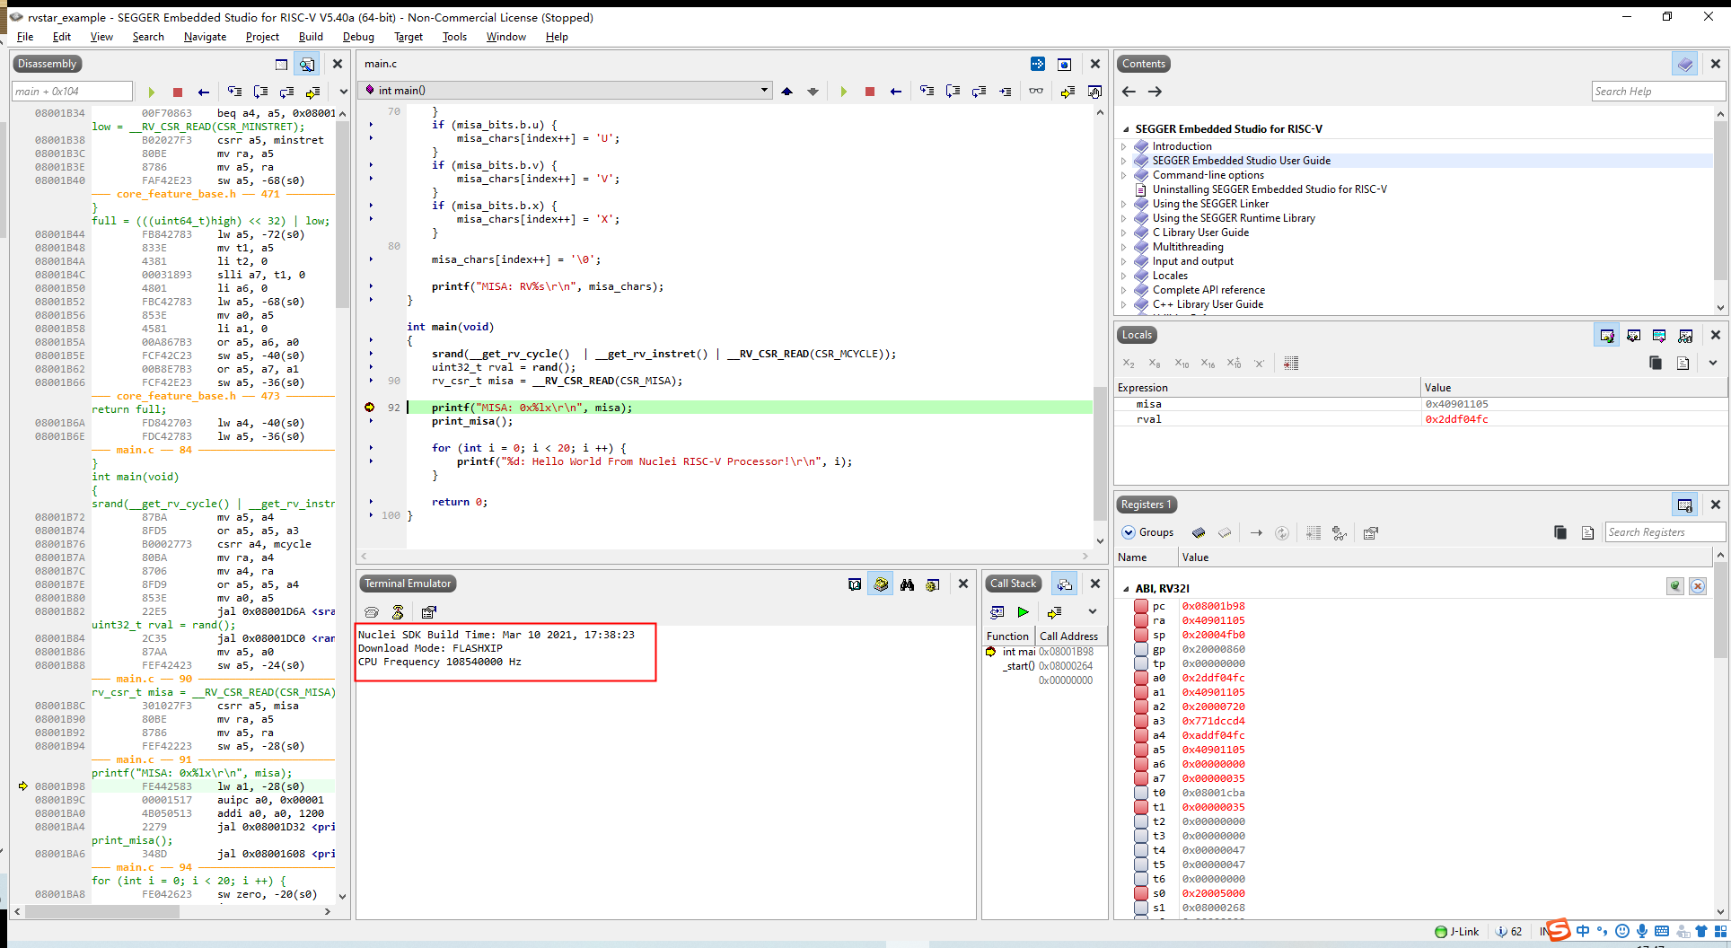Click the go back arrow in Contents panel

tap(1129, 92)
